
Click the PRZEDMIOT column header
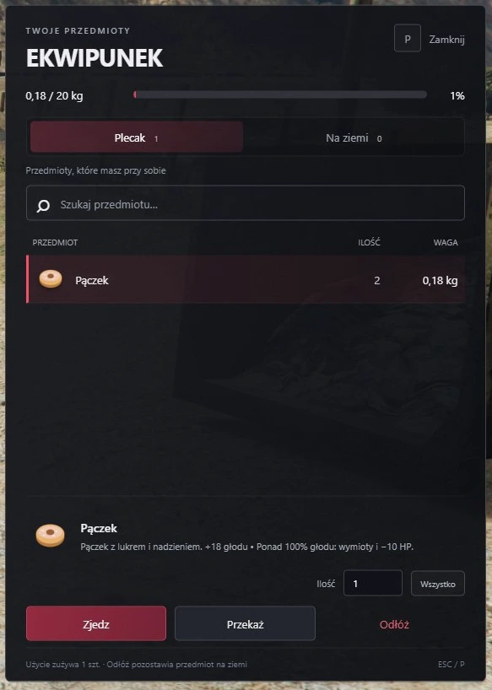click(55, 242)
